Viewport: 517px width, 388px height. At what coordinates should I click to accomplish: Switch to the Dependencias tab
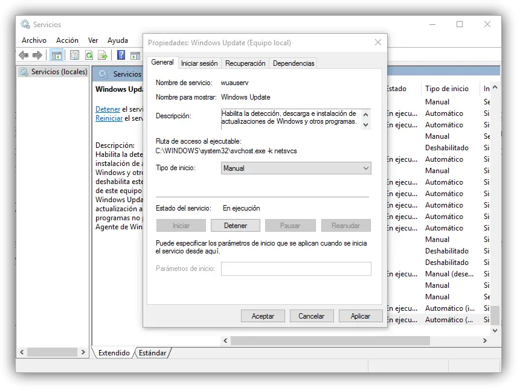294,63
